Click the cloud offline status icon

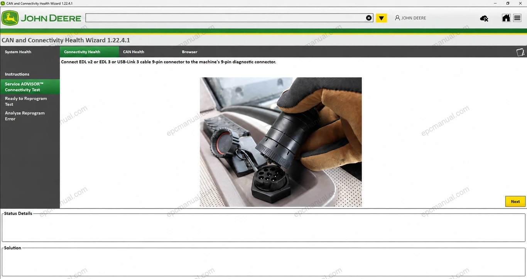tap(484, 18)
